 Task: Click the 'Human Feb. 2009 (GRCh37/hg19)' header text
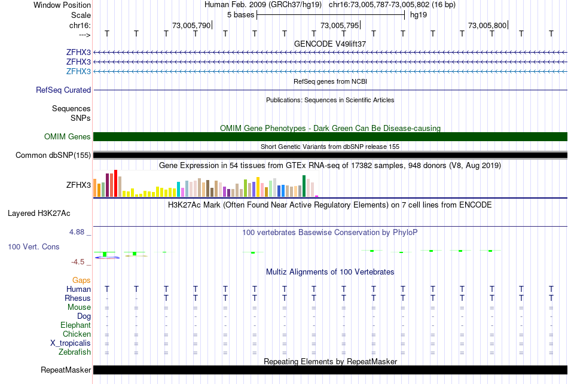(263, 5)
